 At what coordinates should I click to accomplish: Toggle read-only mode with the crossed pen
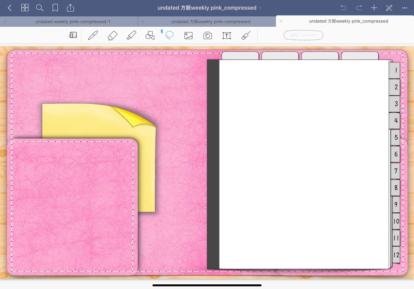click(389, 7)
